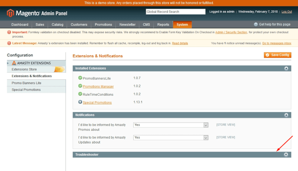The height and width of the screenshot is (171, 298).
Task: Click the Extensions & Notifications page title
Action: click(98, 56)
